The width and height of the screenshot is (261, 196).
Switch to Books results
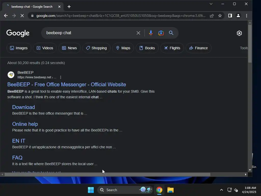[147, 48]
